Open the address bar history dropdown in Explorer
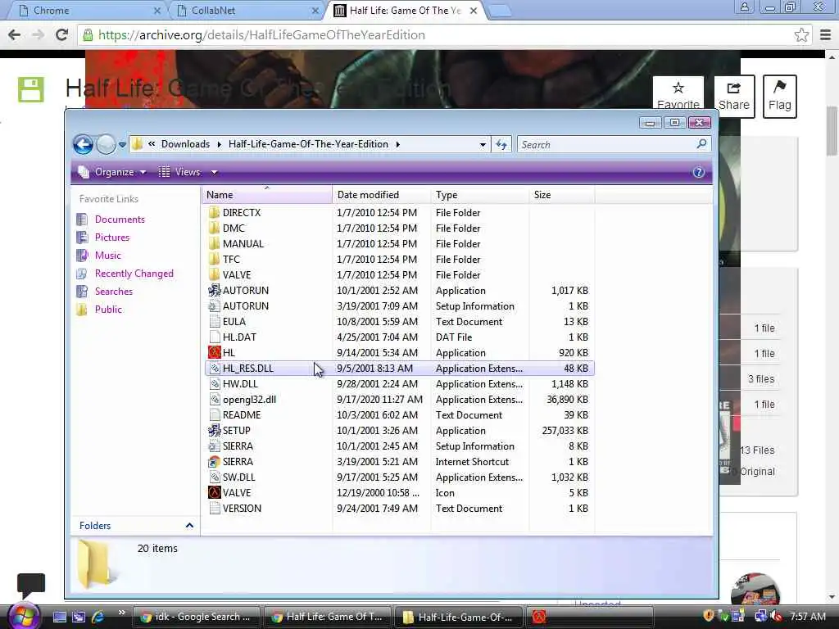The width and height of the screenshot is (839, 629). [x=483, y=144]
